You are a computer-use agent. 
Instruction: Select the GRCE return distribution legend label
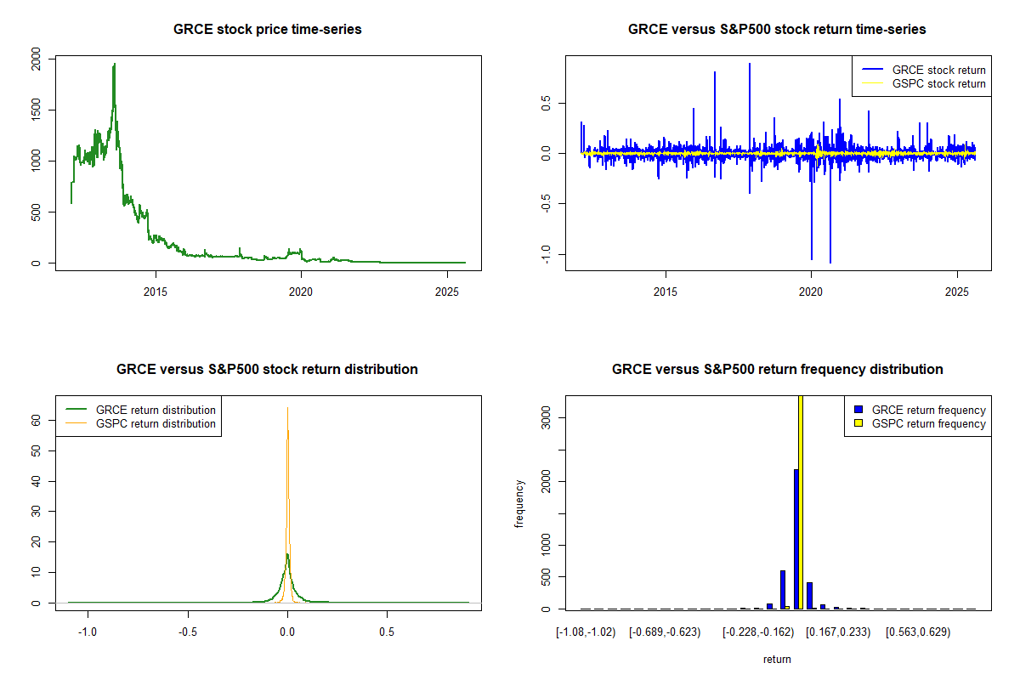(156, 410)
